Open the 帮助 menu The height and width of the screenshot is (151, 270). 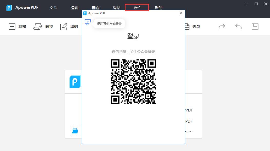click(x=158, y=8)
